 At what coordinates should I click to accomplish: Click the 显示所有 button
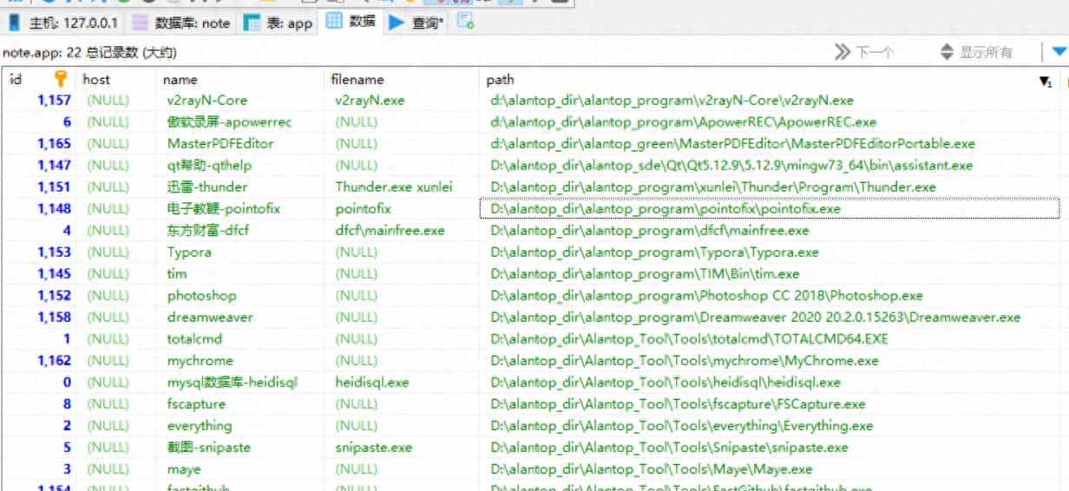976,52
